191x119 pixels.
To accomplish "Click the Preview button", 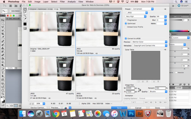I will pyautogui.click(x=55, y=108).
